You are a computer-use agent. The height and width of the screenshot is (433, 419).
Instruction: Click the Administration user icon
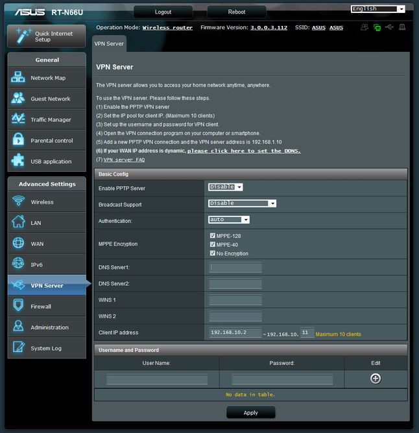coord(18,327)
